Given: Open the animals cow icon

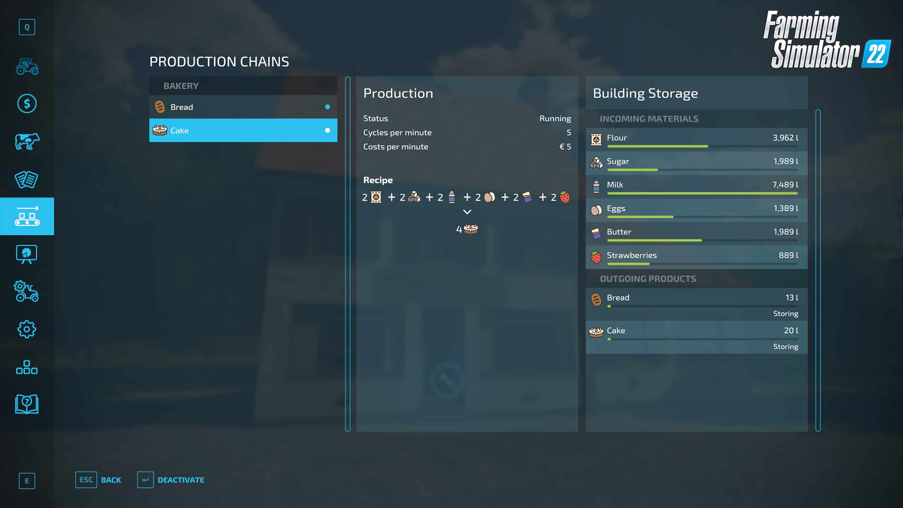Looking at the screenshot, I should point(27,141).
